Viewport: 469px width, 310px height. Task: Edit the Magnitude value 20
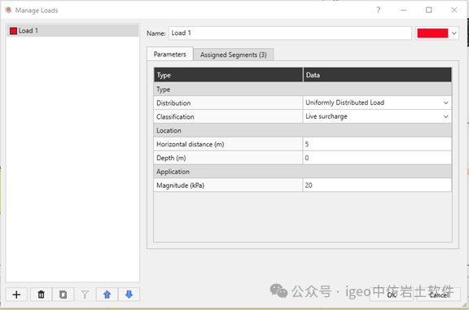(x=377, y=186)
